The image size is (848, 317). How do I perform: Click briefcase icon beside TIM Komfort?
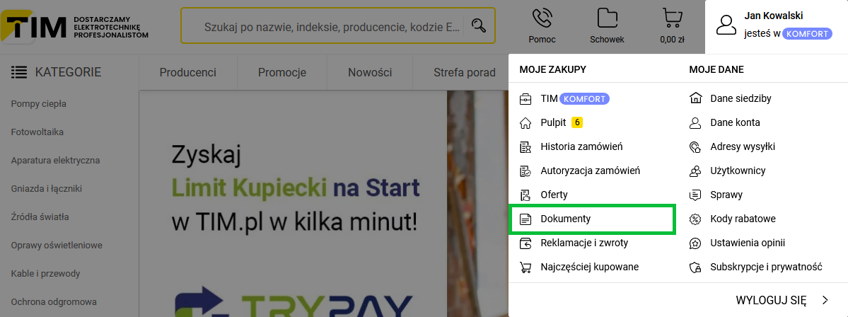tap(525, 99)
